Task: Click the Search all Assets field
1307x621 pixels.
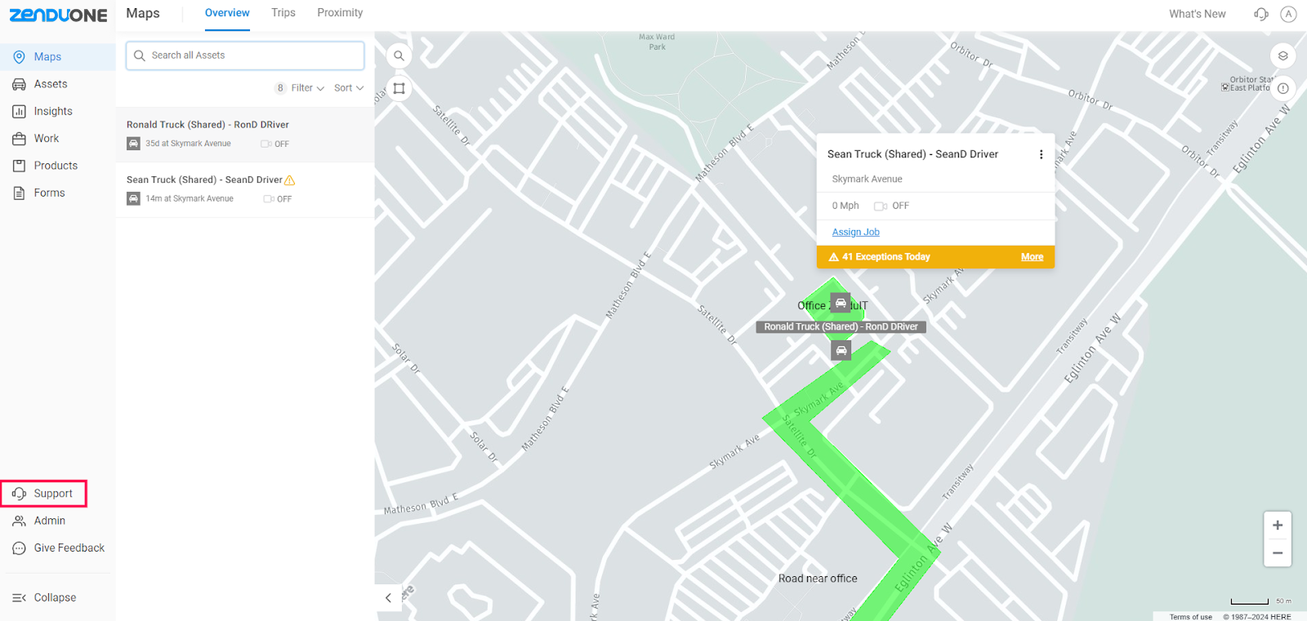Action: coord(245,55)
